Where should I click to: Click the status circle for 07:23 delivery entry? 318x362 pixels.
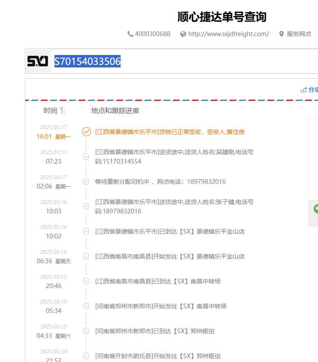point(86,157)
